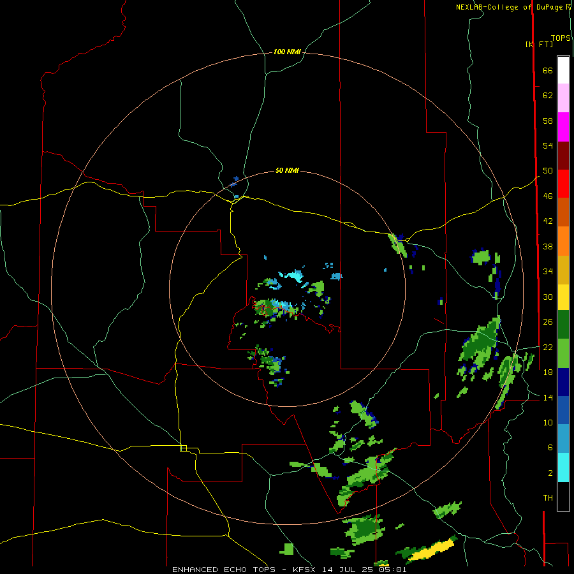Click the NEXLAB-College of DuPage credit text
This screenshot has height=574, width=574.
click(512, 7)
